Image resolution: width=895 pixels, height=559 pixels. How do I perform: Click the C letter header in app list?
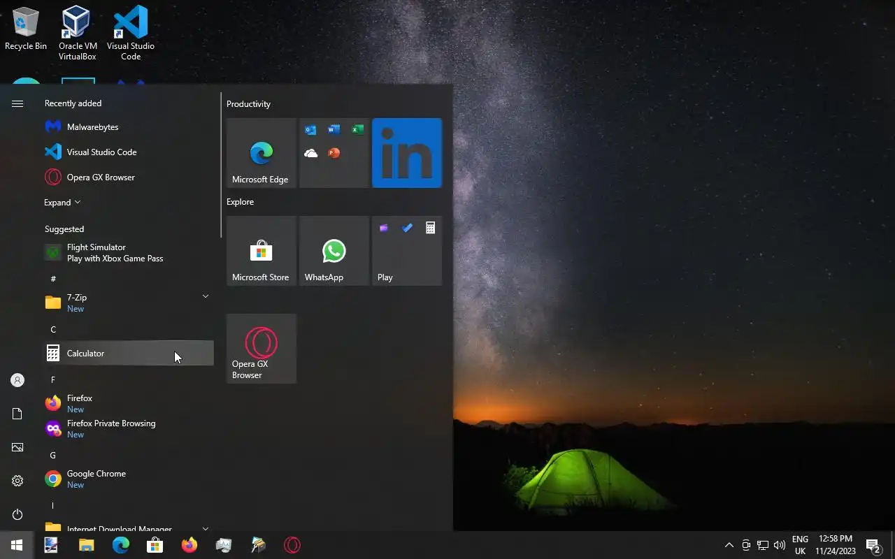(53, 329)
